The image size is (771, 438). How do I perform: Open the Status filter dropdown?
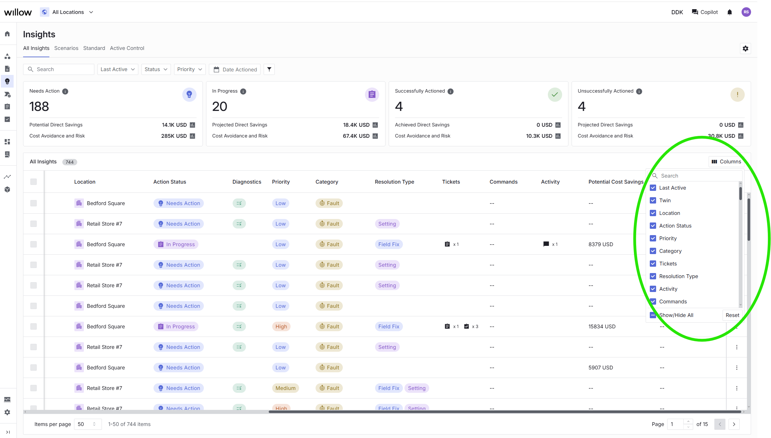pyautogui.click(x=156, y=69)
